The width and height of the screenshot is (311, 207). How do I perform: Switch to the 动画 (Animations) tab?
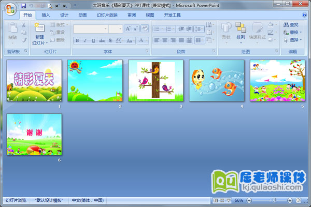pyautogui.click(x=82, y=16)
